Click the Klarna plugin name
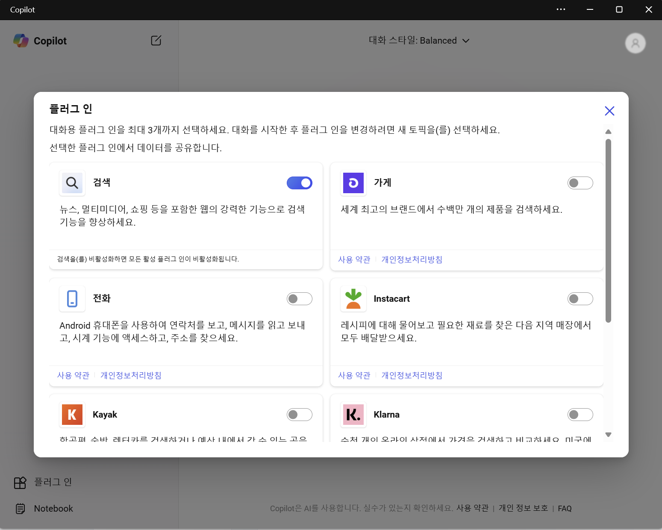 click(x=386, y=415)
